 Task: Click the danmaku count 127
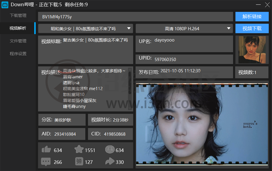[89, 162]
